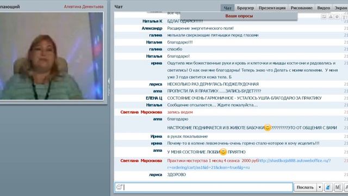Open the emoticon picker in the message box
The width and height of the screenshot is (348, 196).
pos(119,187)
